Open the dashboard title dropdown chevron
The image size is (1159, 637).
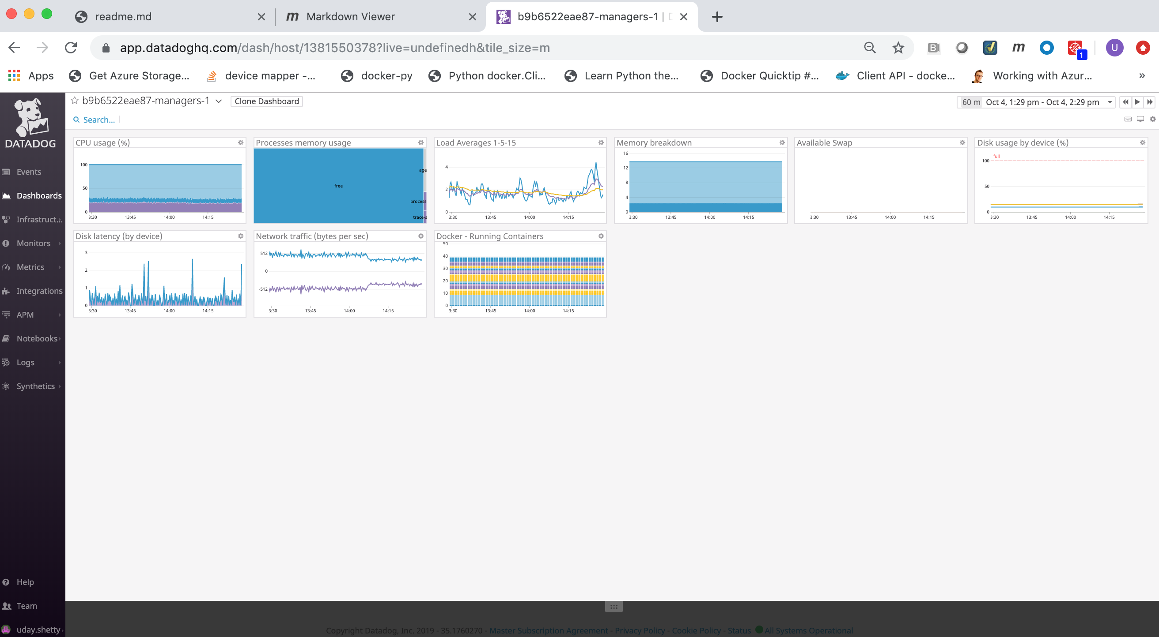click(219, 101)
